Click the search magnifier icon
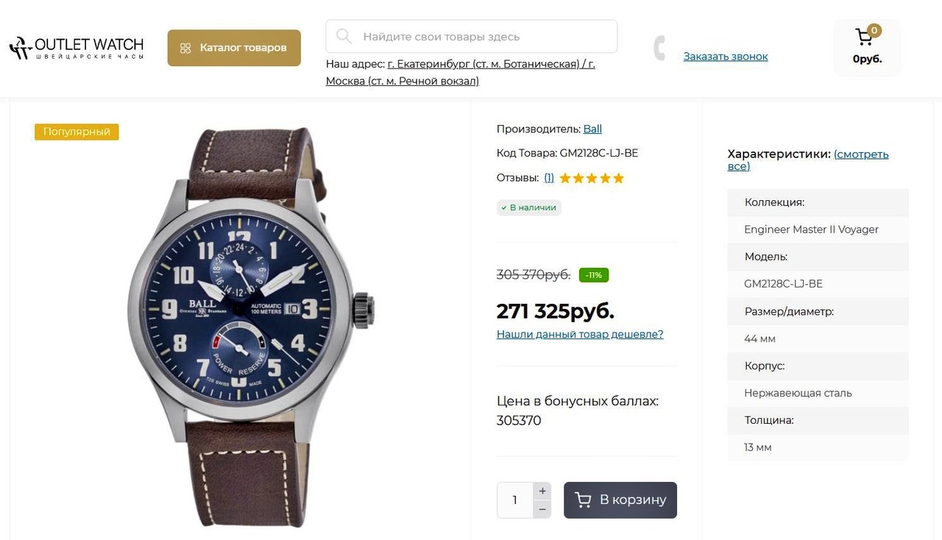Viewport: 942px width, 540px height. point(344,36)
